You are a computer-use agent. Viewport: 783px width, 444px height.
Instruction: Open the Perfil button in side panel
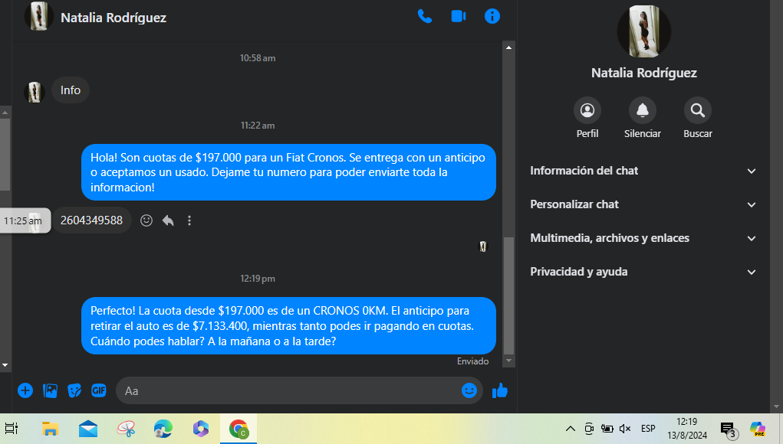(587, 111)
